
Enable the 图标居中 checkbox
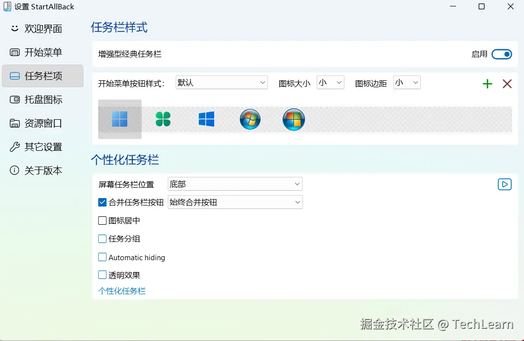point(102,221)
